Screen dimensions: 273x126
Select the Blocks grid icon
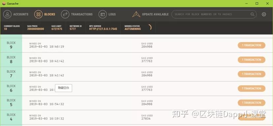pos(38,14)
